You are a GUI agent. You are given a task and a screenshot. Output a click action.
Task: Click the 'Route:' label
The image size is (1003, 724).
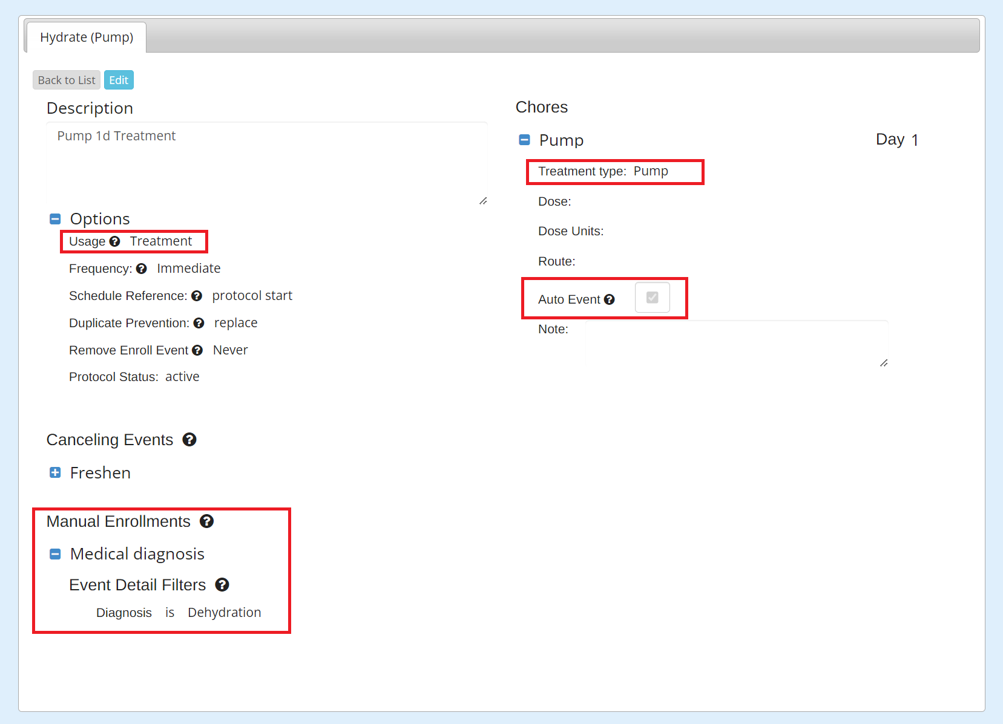(x=557, y=261)
